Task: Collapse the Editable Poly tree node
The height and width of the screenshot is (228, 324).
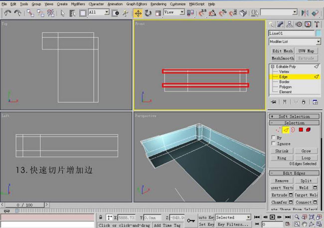Action: [273, 67]
